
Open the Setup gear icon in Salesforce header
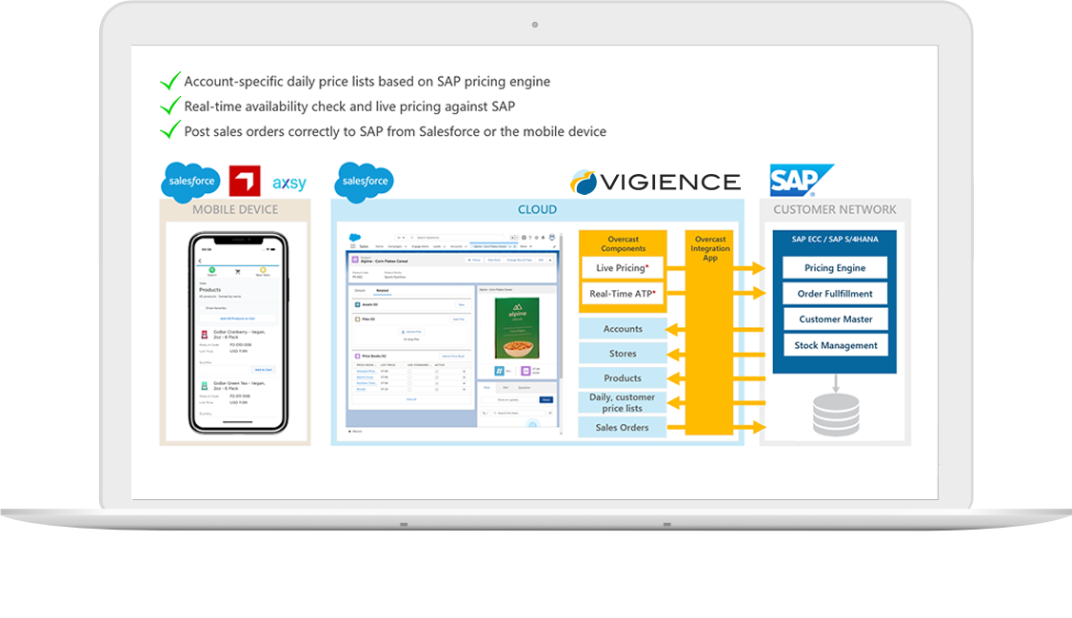pyautogui.click(x=537, y=238)
